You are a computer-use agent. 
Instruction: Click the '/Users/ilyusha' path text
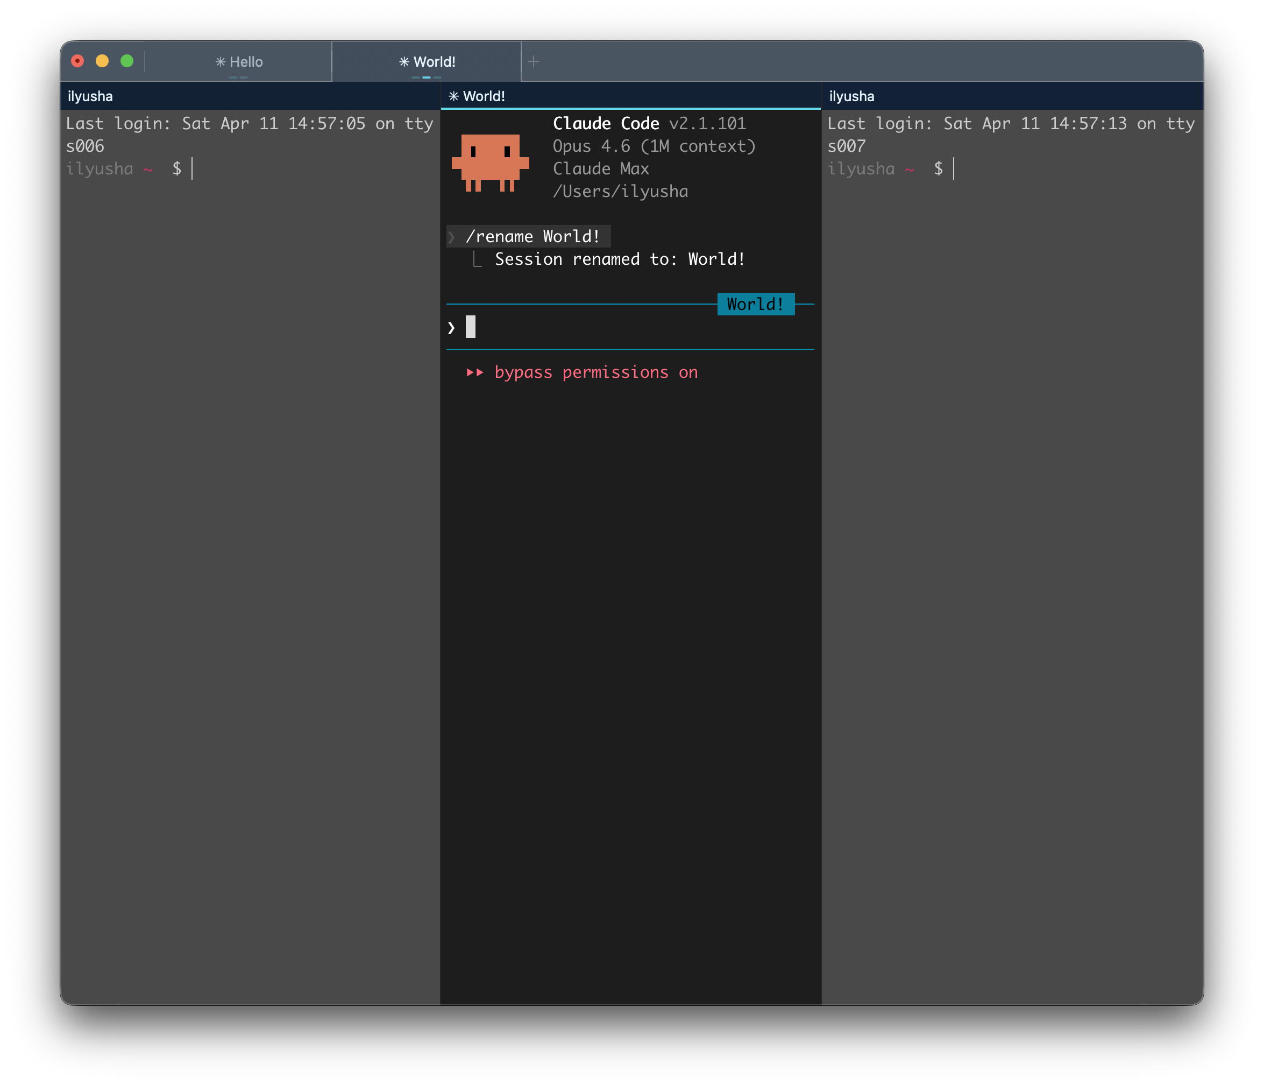click(x=620, y=192)
